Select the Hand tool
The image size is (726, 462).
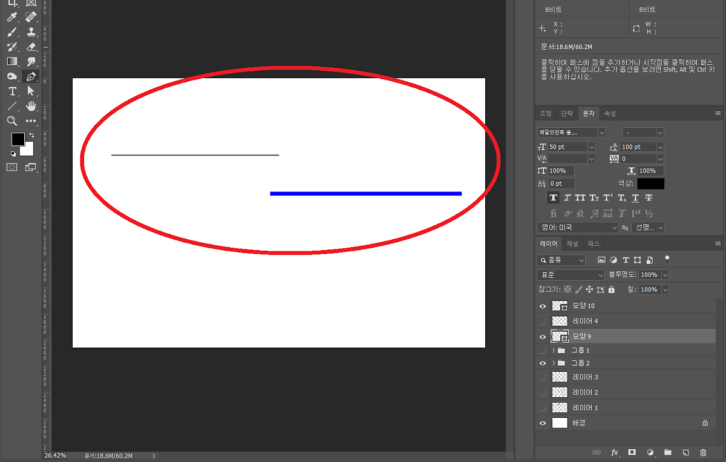(x=31, y=106)
